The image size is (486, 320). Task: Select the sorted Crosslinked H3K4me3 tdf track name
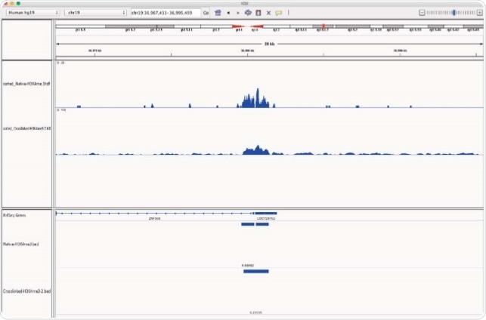(26, 128)
